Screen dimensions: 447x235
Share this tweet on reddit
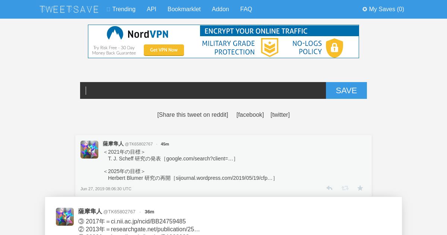coord(193,115)
